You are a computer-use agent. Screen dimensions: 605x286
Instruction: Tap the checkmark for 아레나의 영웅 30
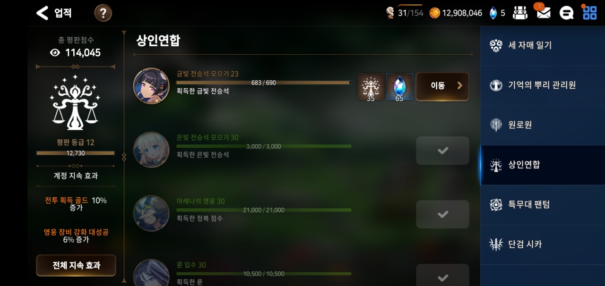(x=442, y=214)
